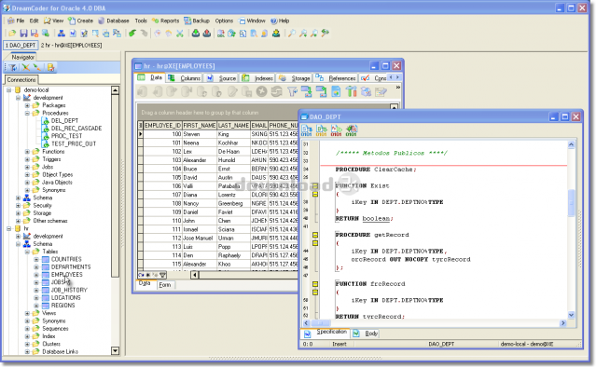The width and height of the screenshot is (596, 368).
Task: Click the refresh arrows icon in EMPLOYEES data toolbar
Action: pos(277,91)
